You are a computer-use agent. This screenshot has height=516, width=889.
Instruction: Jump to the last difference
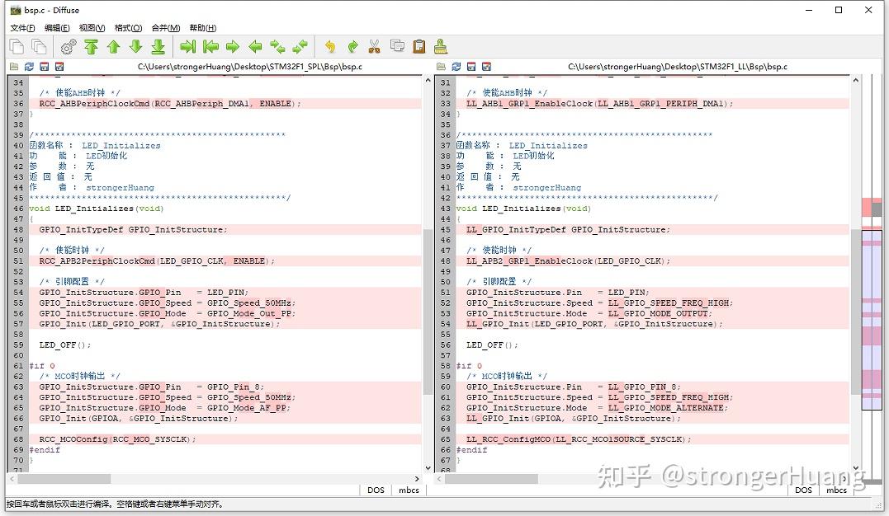(158, 46)
